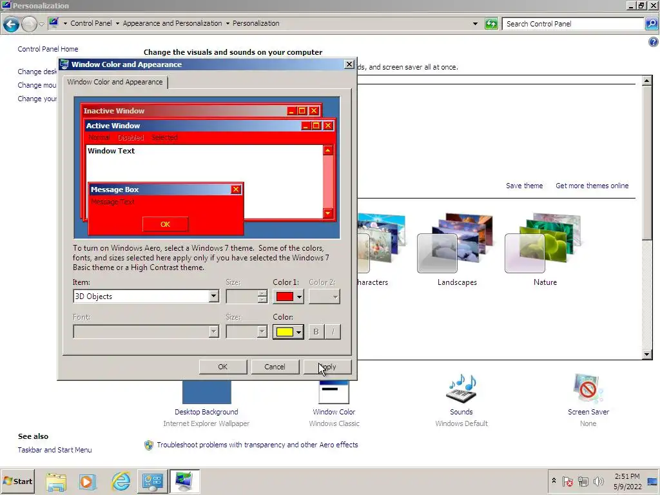
Task: Click Control Panel breadcrumb
Action: [x=91, y=24]
